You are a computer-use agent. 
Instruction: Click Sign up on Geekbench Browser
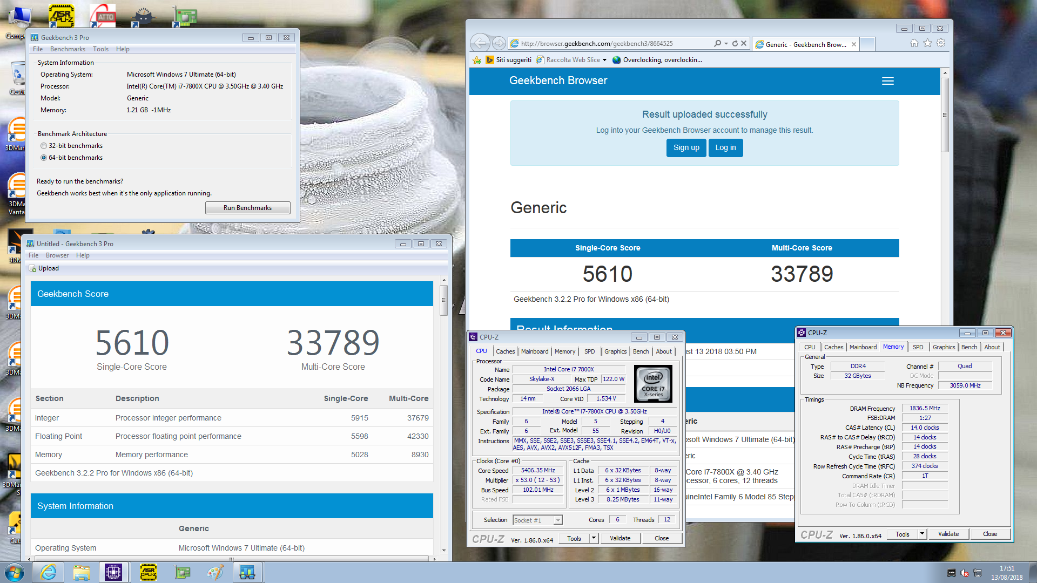686,147
